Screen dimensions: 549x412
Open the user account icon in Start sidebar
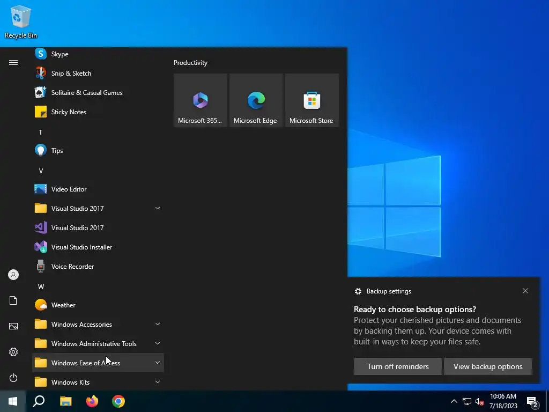(13, 275)
